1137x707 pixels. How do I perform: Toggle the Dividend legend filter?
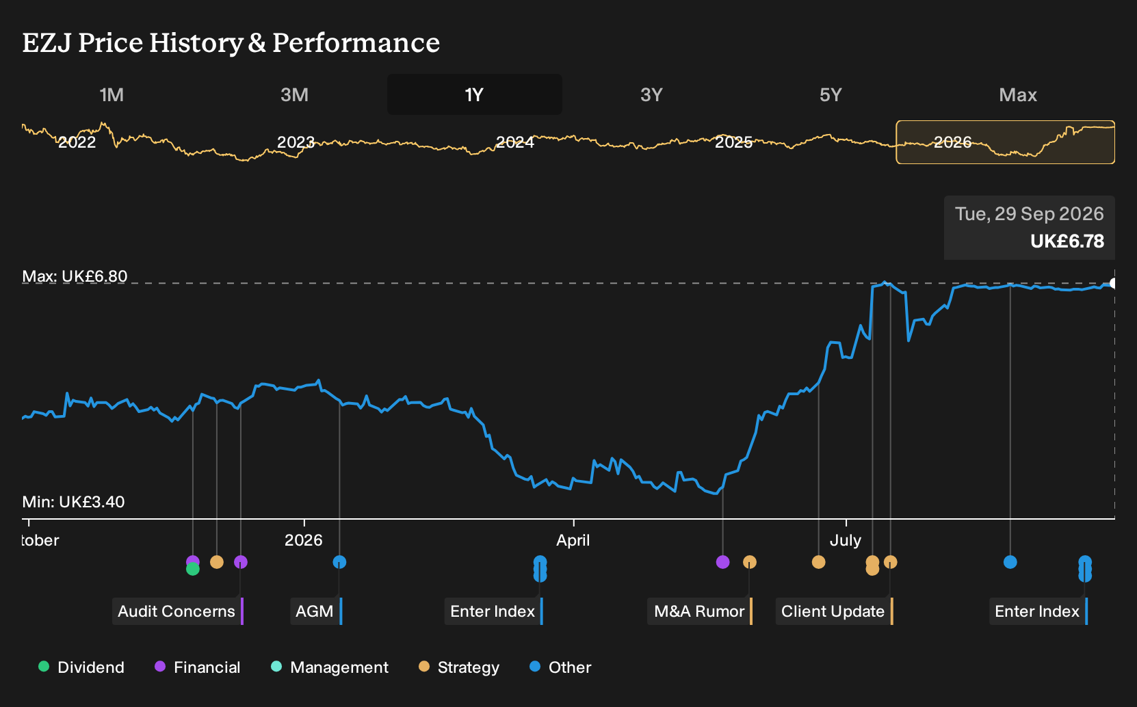coord(81,667)
